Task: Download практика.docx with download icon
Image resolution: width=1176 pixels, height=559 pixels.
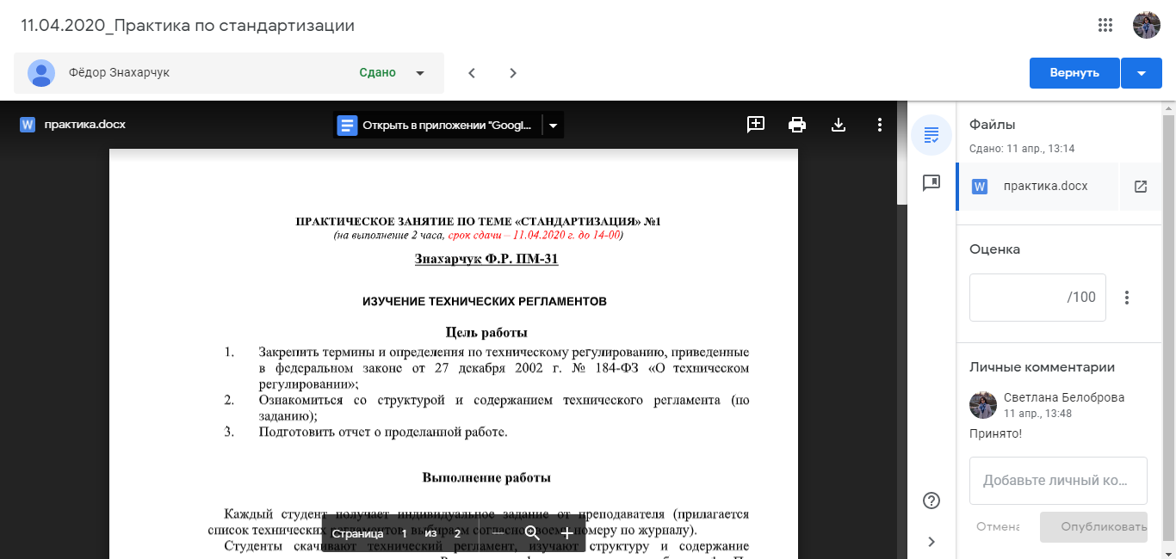Action: coord(839,125)
